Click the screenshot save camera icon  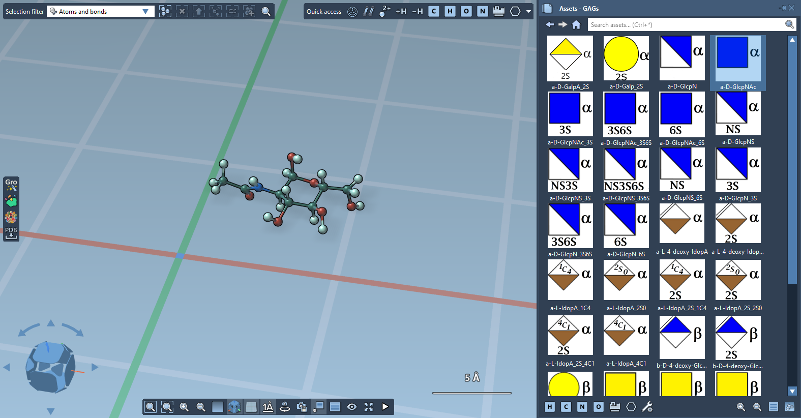click(302, 407)
